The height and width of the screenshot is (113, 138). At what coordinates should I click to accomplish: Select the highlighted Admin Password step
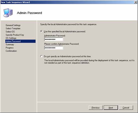click(20, 41)
